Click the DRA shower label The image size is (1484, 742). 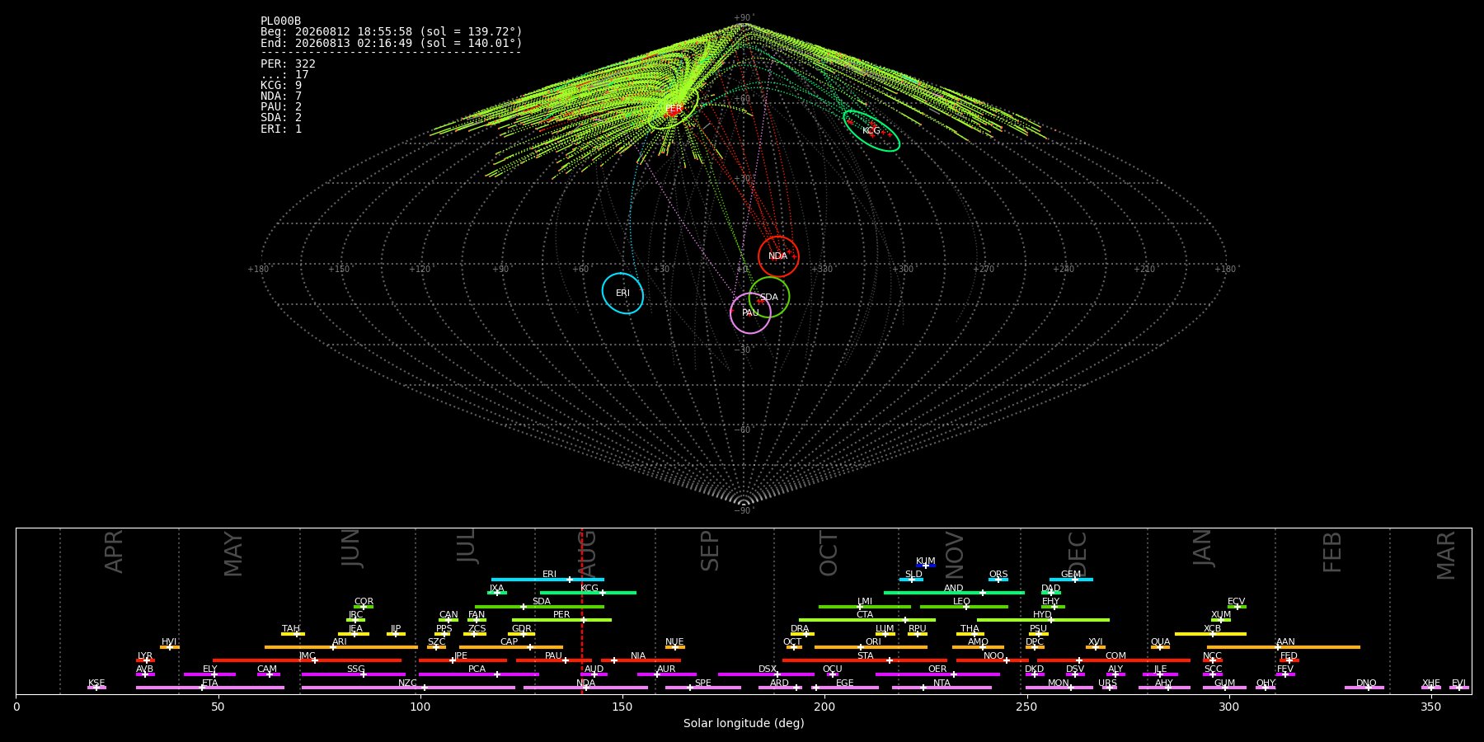800,629
